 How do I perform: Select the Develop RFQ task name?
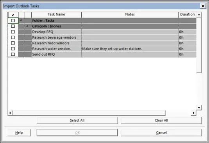[43, 32]
